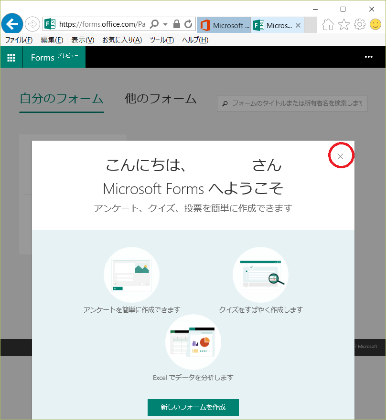The height and width of the screenshot is (420, 386).
Task: Click the form search input field
Action: (x=292, y=103)
